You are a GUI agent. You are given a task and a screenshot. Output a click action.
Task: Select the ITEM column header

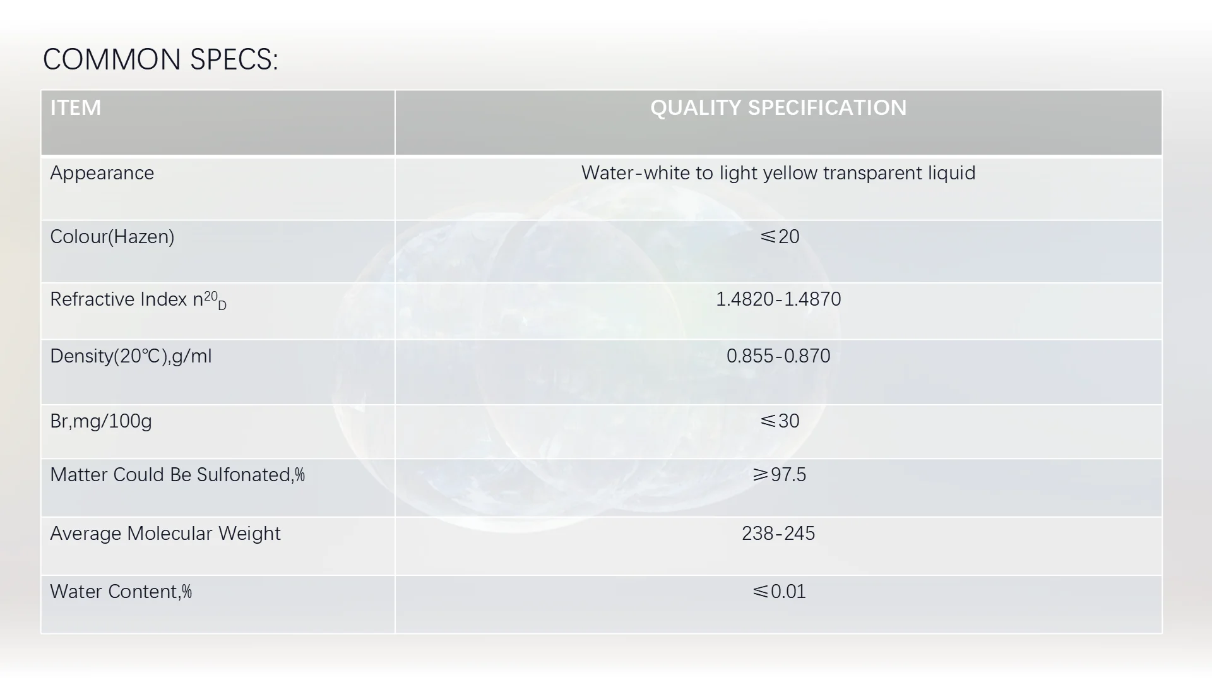(x=76, y=108)
